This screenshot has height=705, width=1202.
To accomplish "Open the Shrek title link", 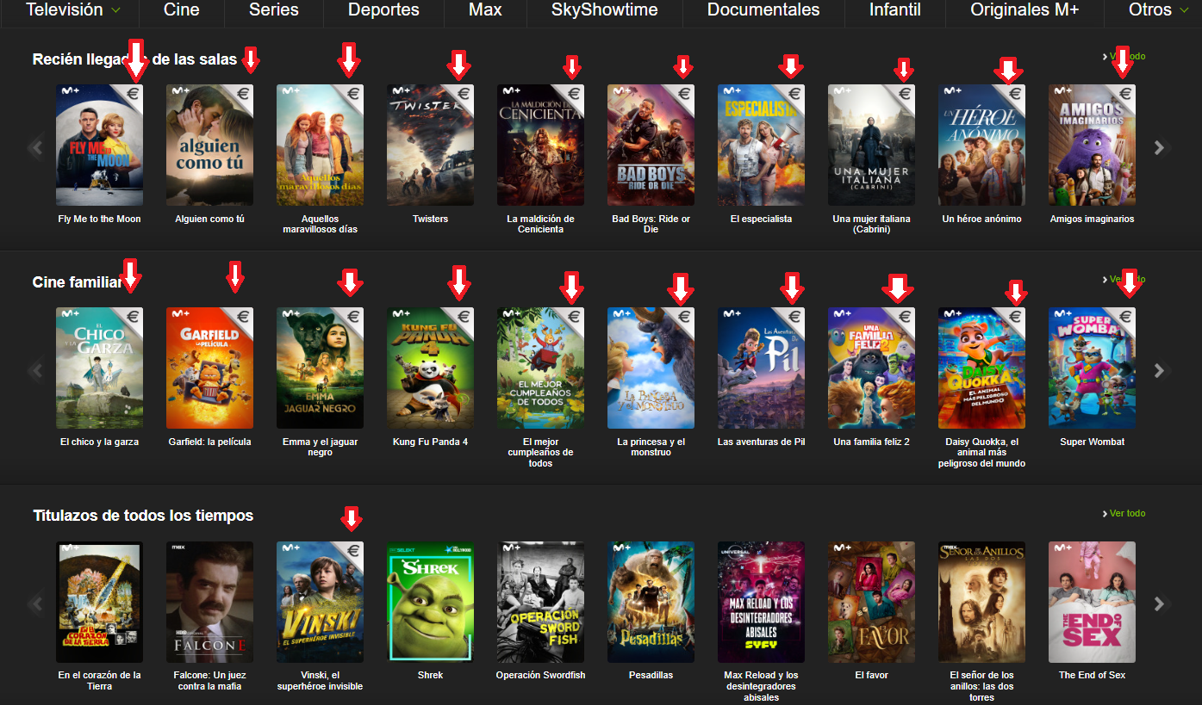I will tap(430, 675).
